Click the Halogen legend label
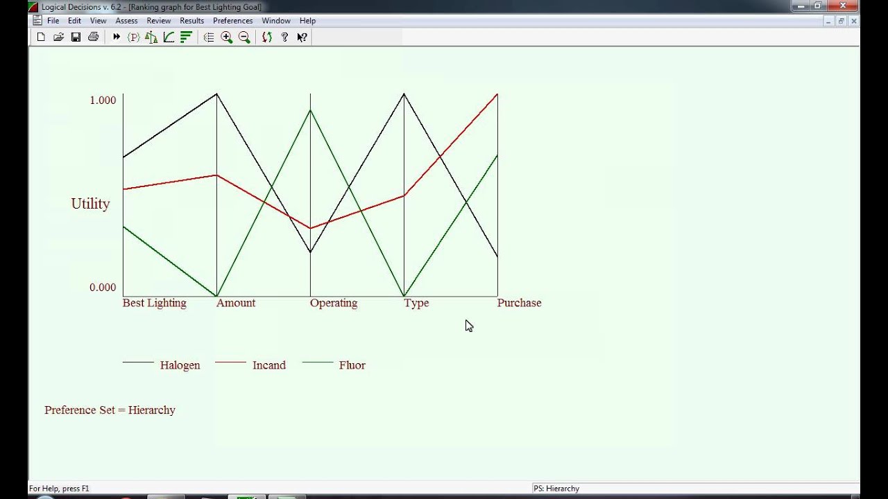 [x=180, y=365]
